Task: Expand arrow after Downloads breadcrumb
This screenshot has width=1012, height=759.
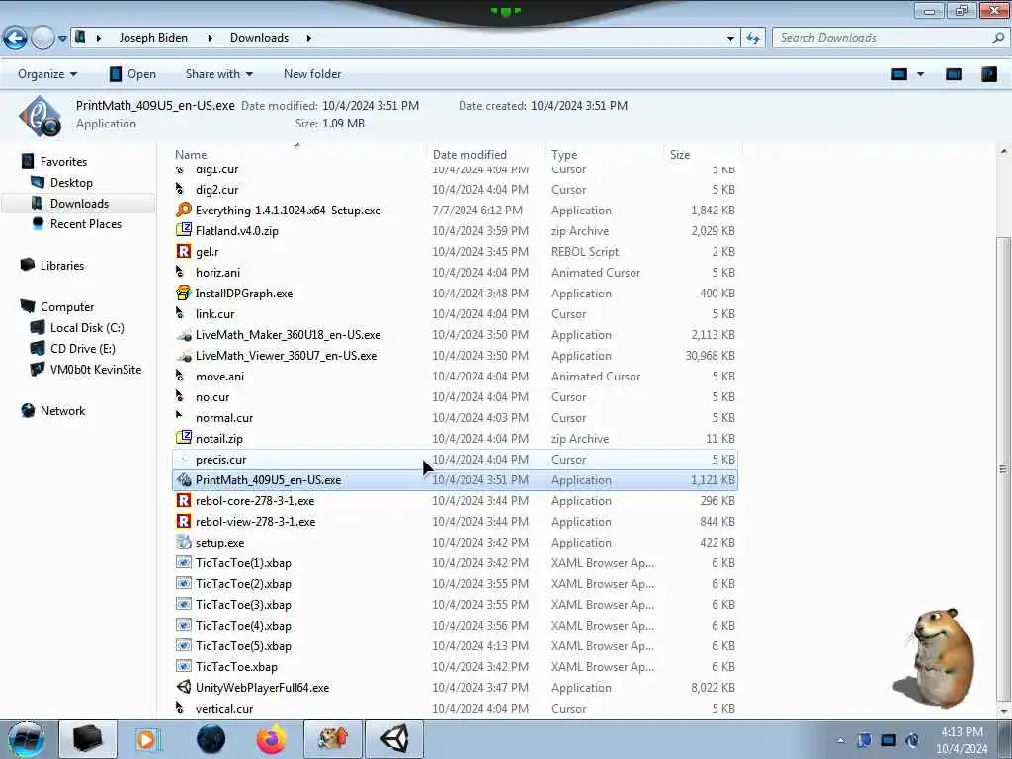Action: click(309, 38)
